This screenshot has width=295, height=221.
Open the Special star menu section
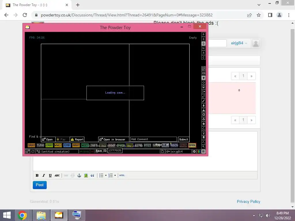[x=203, y=124]
